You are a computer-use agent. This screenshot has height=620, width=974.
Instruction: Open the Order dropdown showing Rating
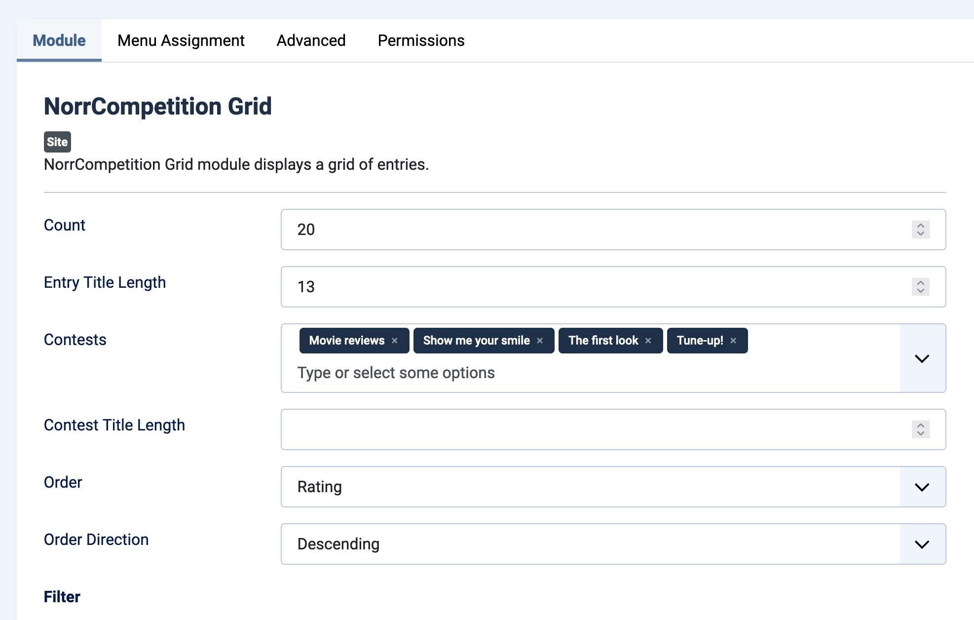(x=613, y=487)
